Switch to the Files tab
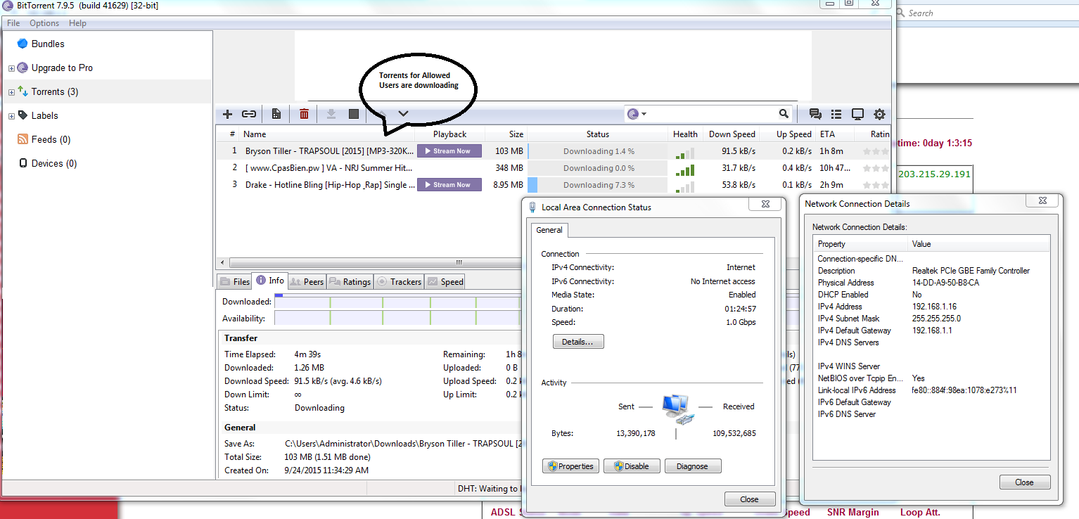1079x519 pixels. [234, 281]
